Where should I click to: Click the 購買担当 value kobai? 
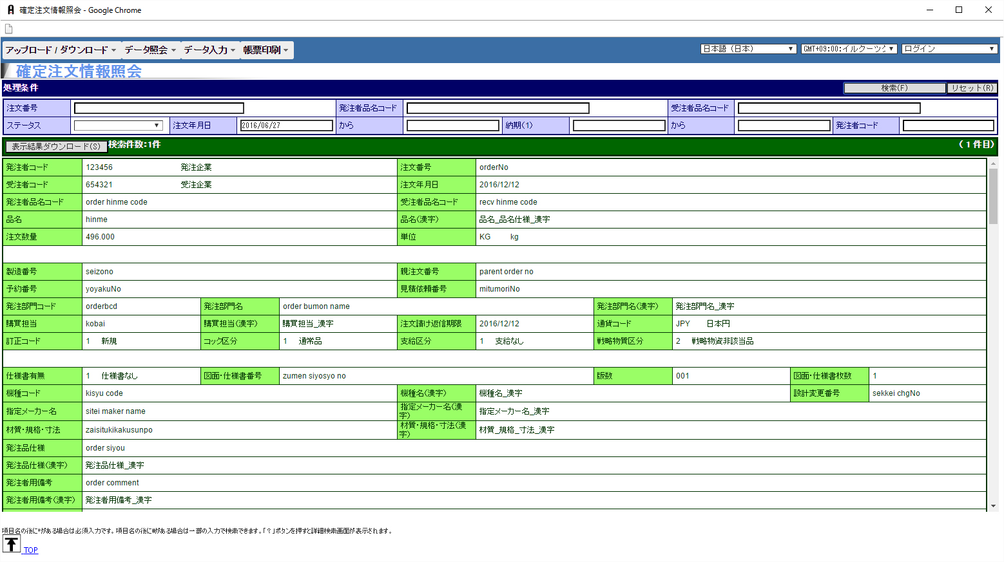coord(95,324)
